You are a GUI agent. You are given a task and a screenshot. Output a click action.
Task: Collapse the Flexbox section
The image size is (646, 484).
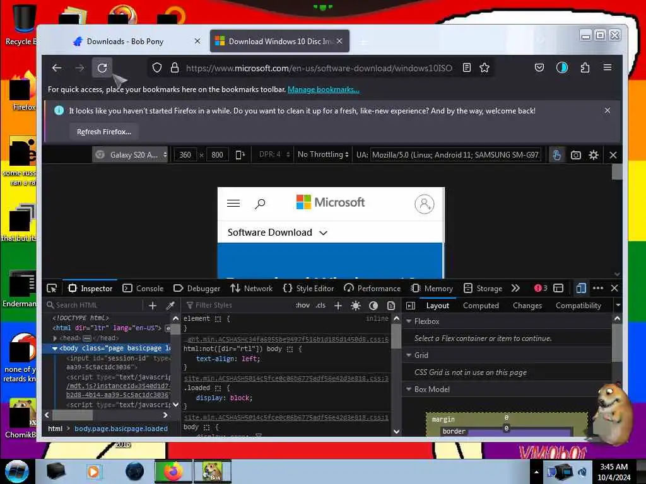pos(409,321)
